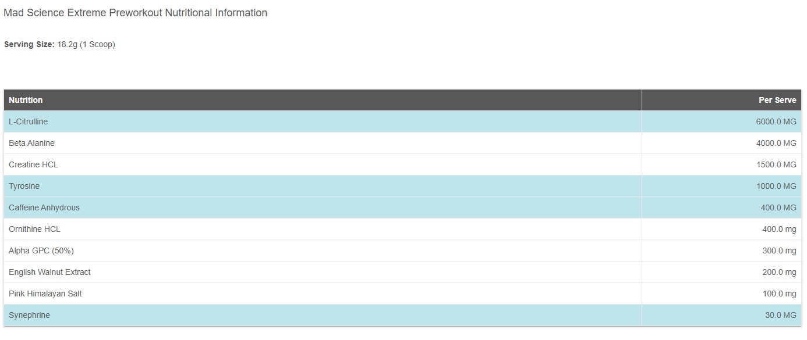This screenshot has height=340, width=807.
Task: Click the 1000.0 MG Tyrosine amount
Action: click(776, 186)
